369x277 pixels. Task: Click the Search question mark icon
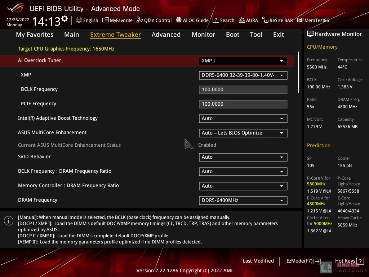(215, 20)
